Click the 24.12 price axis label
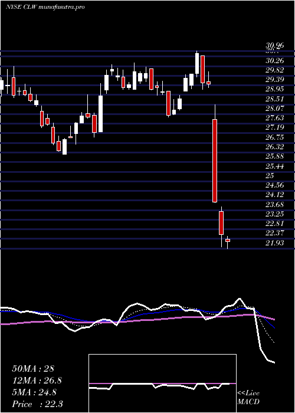Screen dimensions: 295x413 [275, 195]
